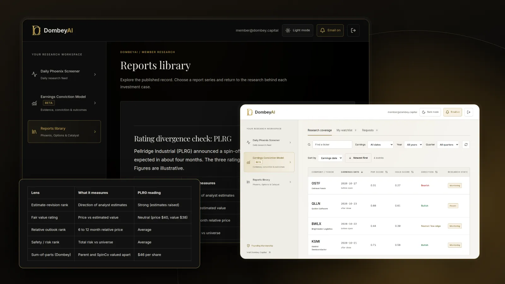Click the DombeyAI logo in the dark window

coord(52,30)
